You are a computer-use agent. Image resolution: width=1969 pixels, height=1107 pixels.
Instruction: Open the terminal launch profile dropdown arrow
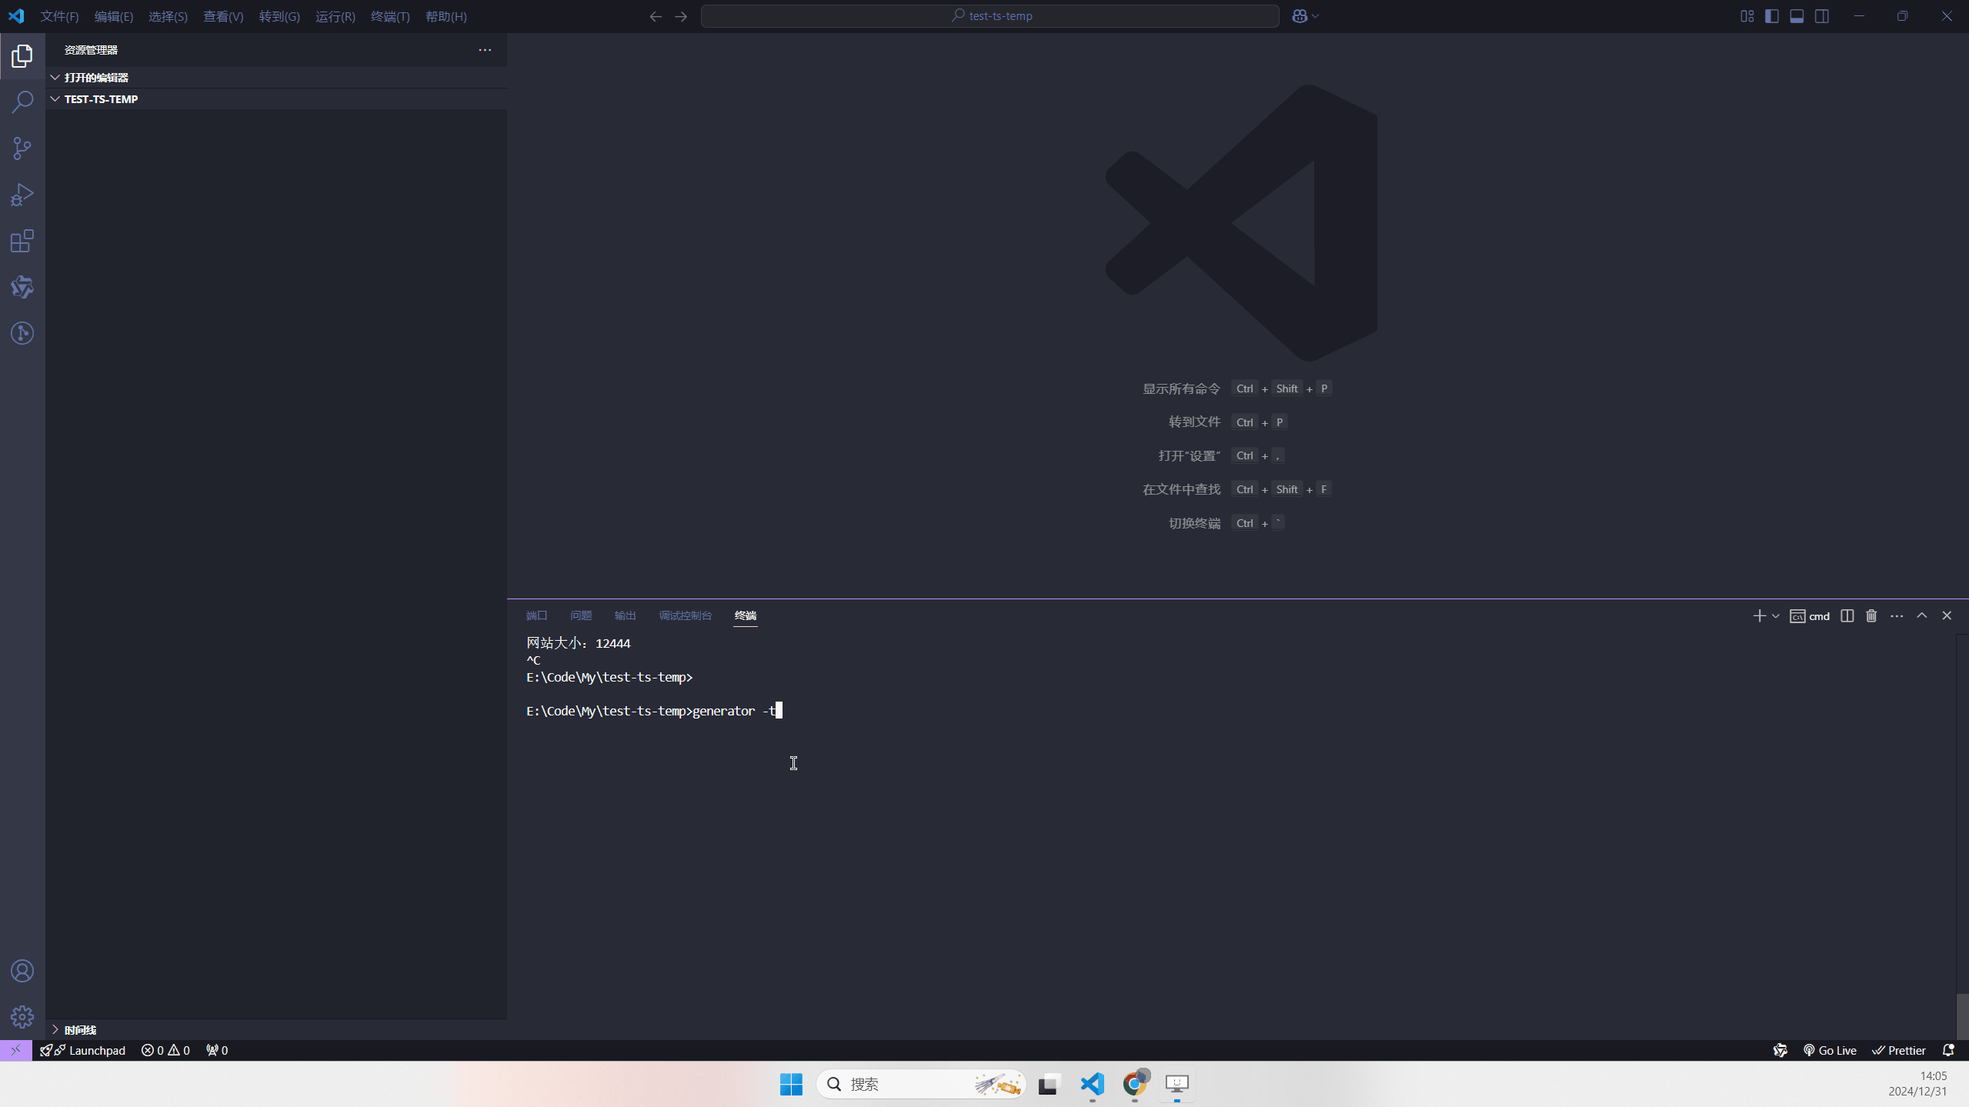[1776, 616]
